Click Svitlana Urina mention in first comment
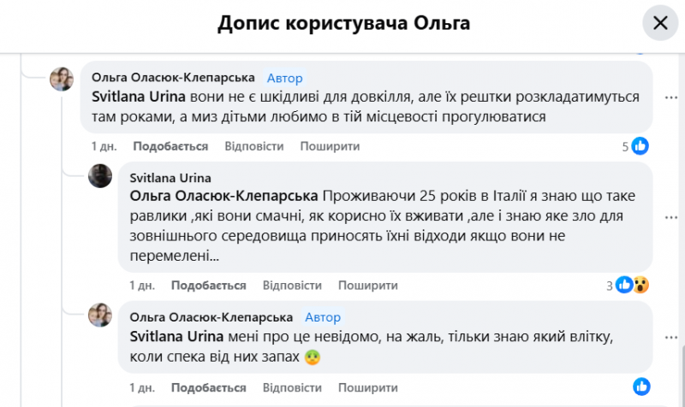The height and width of the screenshot is (407, 685). click(x=128, y=97)
